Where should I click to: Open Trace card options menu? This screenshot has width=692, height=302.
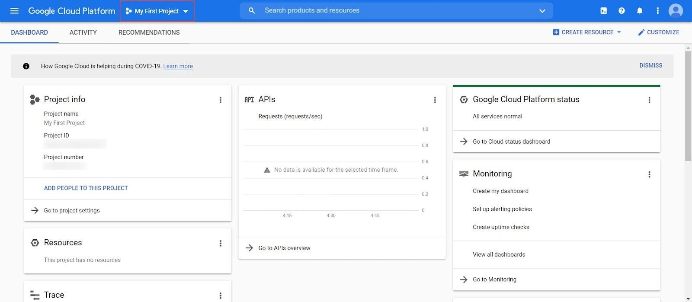click(221, 296)
